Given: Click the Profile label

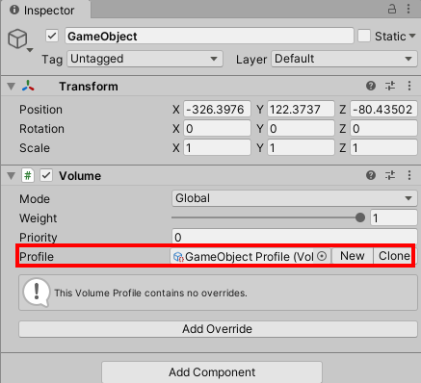Looking at the screenshot, I should click(37, 257).
